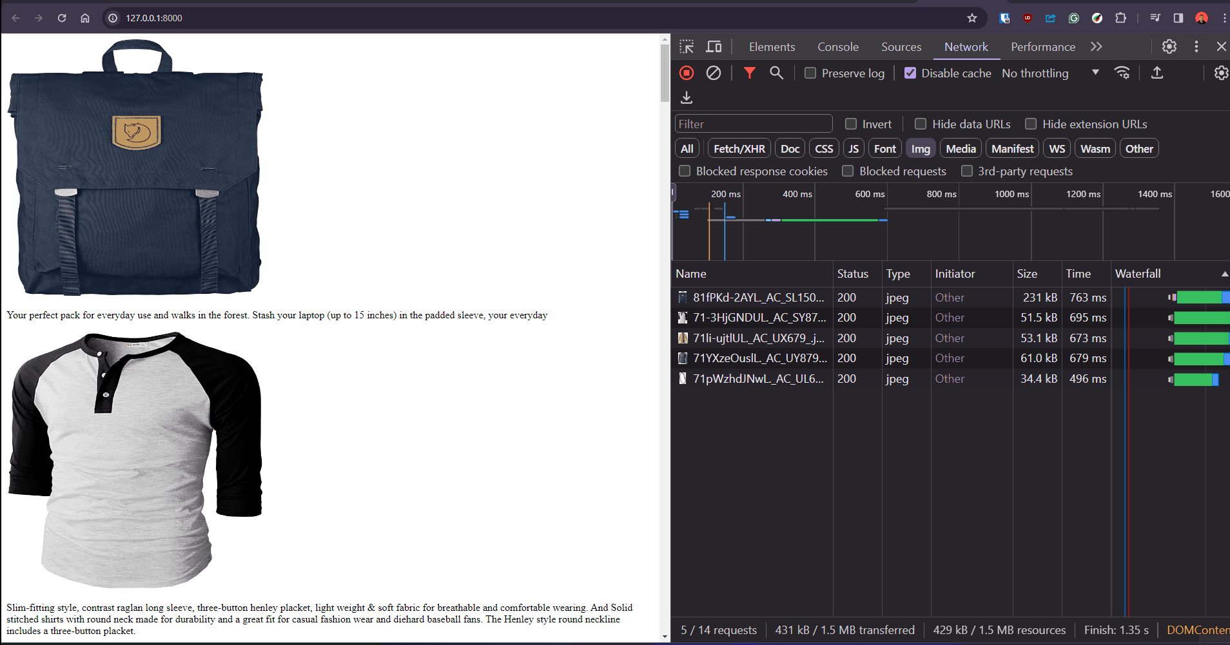Open network search magnifier
Image resolution: width=1230 pixels, height=645 pixels.
[776, 73]
